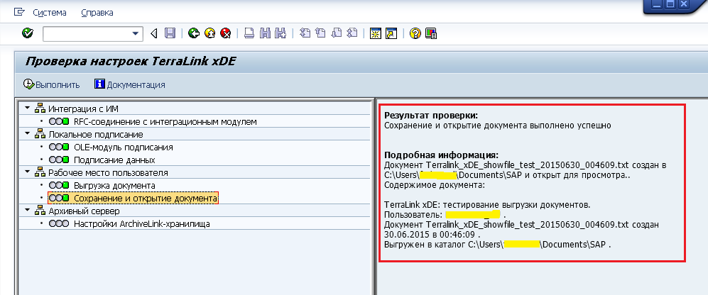Click the green checkmark Enter icon
This screenshot has width=708, height=295.
click(27, 33)
